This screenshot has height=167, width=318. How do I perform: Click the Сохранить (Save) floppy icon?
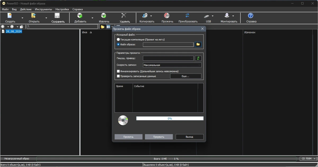pyautogui.click(x=58, y=16)
